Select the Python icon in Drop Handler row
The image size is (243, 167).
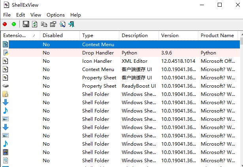coord(6,53)
